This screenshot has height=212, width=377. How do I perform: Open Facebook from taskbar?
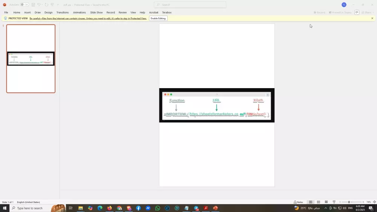click(x=138, y=208)
